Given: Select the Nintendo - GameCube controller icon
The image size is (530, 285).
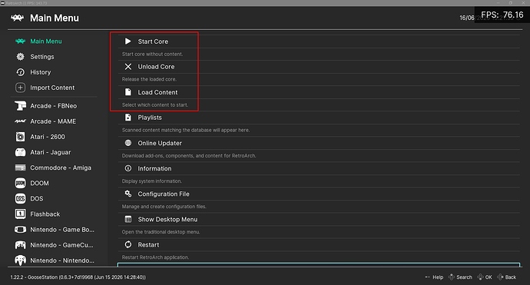Looking at the screenshot, I should point(20,245).
